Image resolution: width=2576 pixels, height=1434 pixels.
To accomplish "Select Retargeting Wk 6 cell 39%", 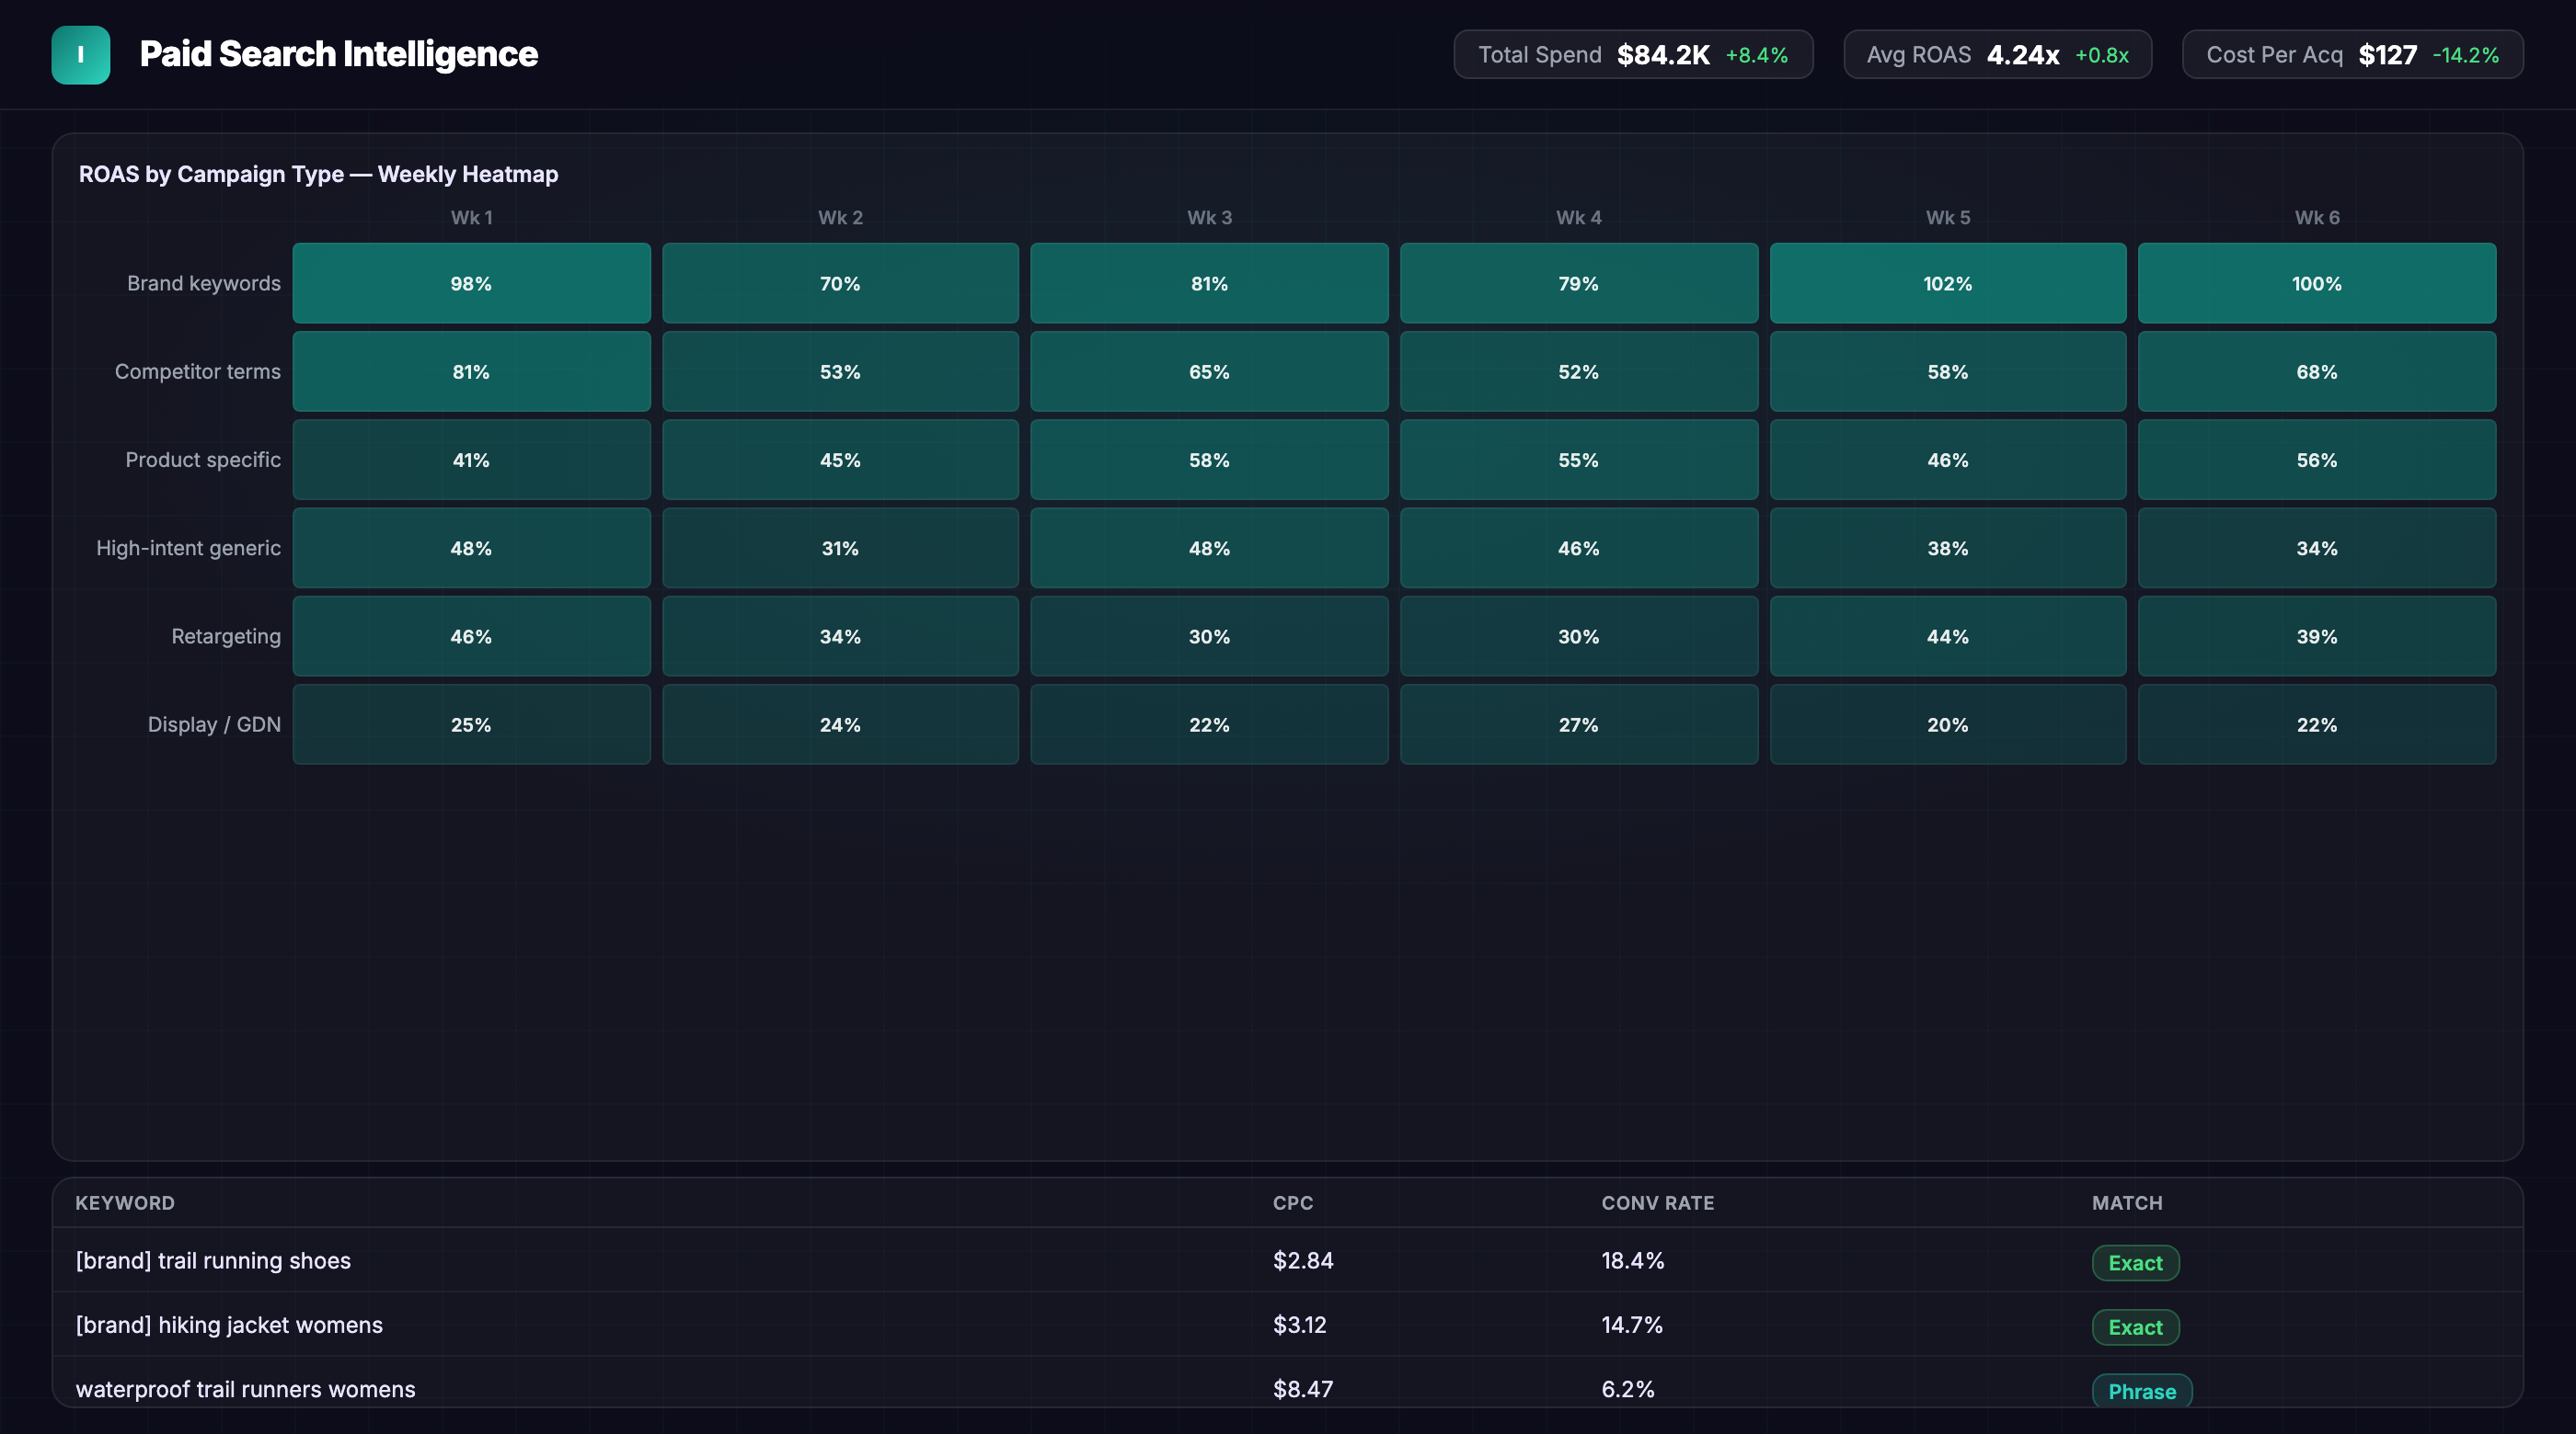I will [x=2317, y=636].
